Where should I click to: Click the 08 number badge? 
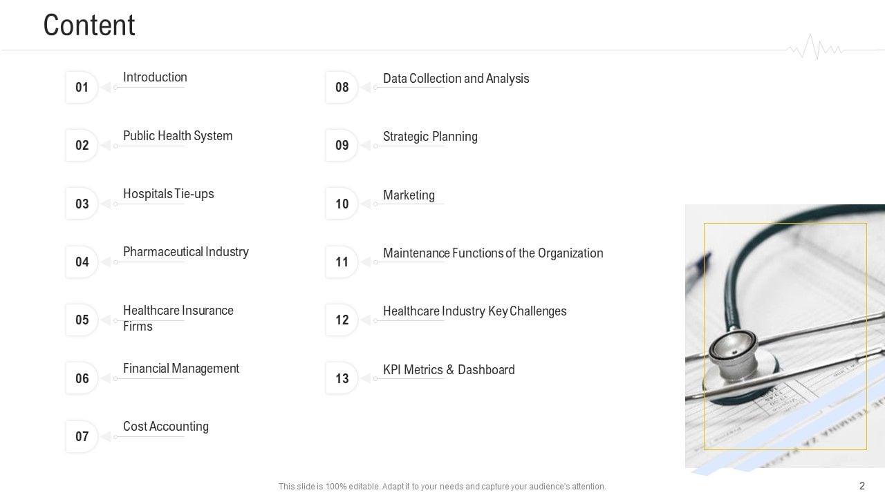[342, 87]
